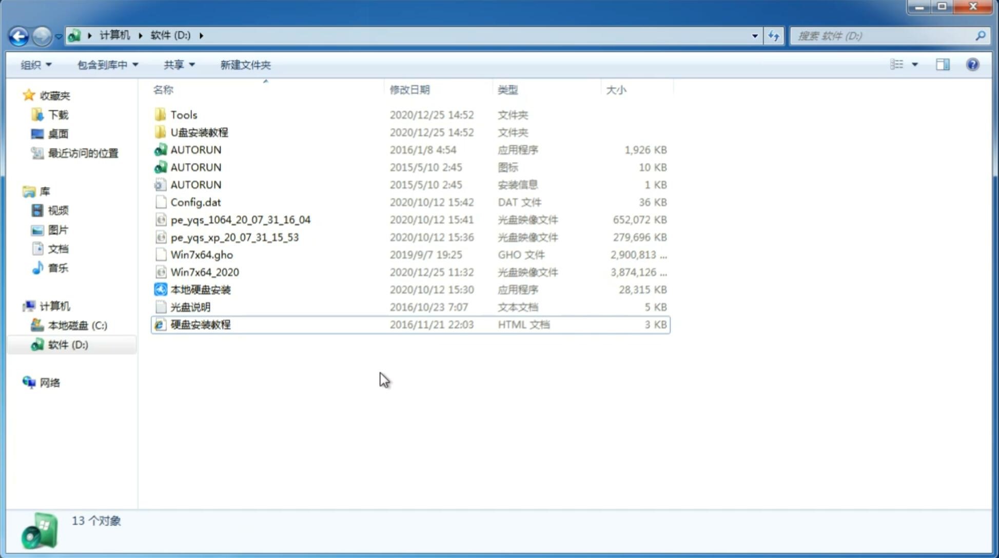Open Win7x64.gho backup file

pyautogui.click(x=202, y=254)
